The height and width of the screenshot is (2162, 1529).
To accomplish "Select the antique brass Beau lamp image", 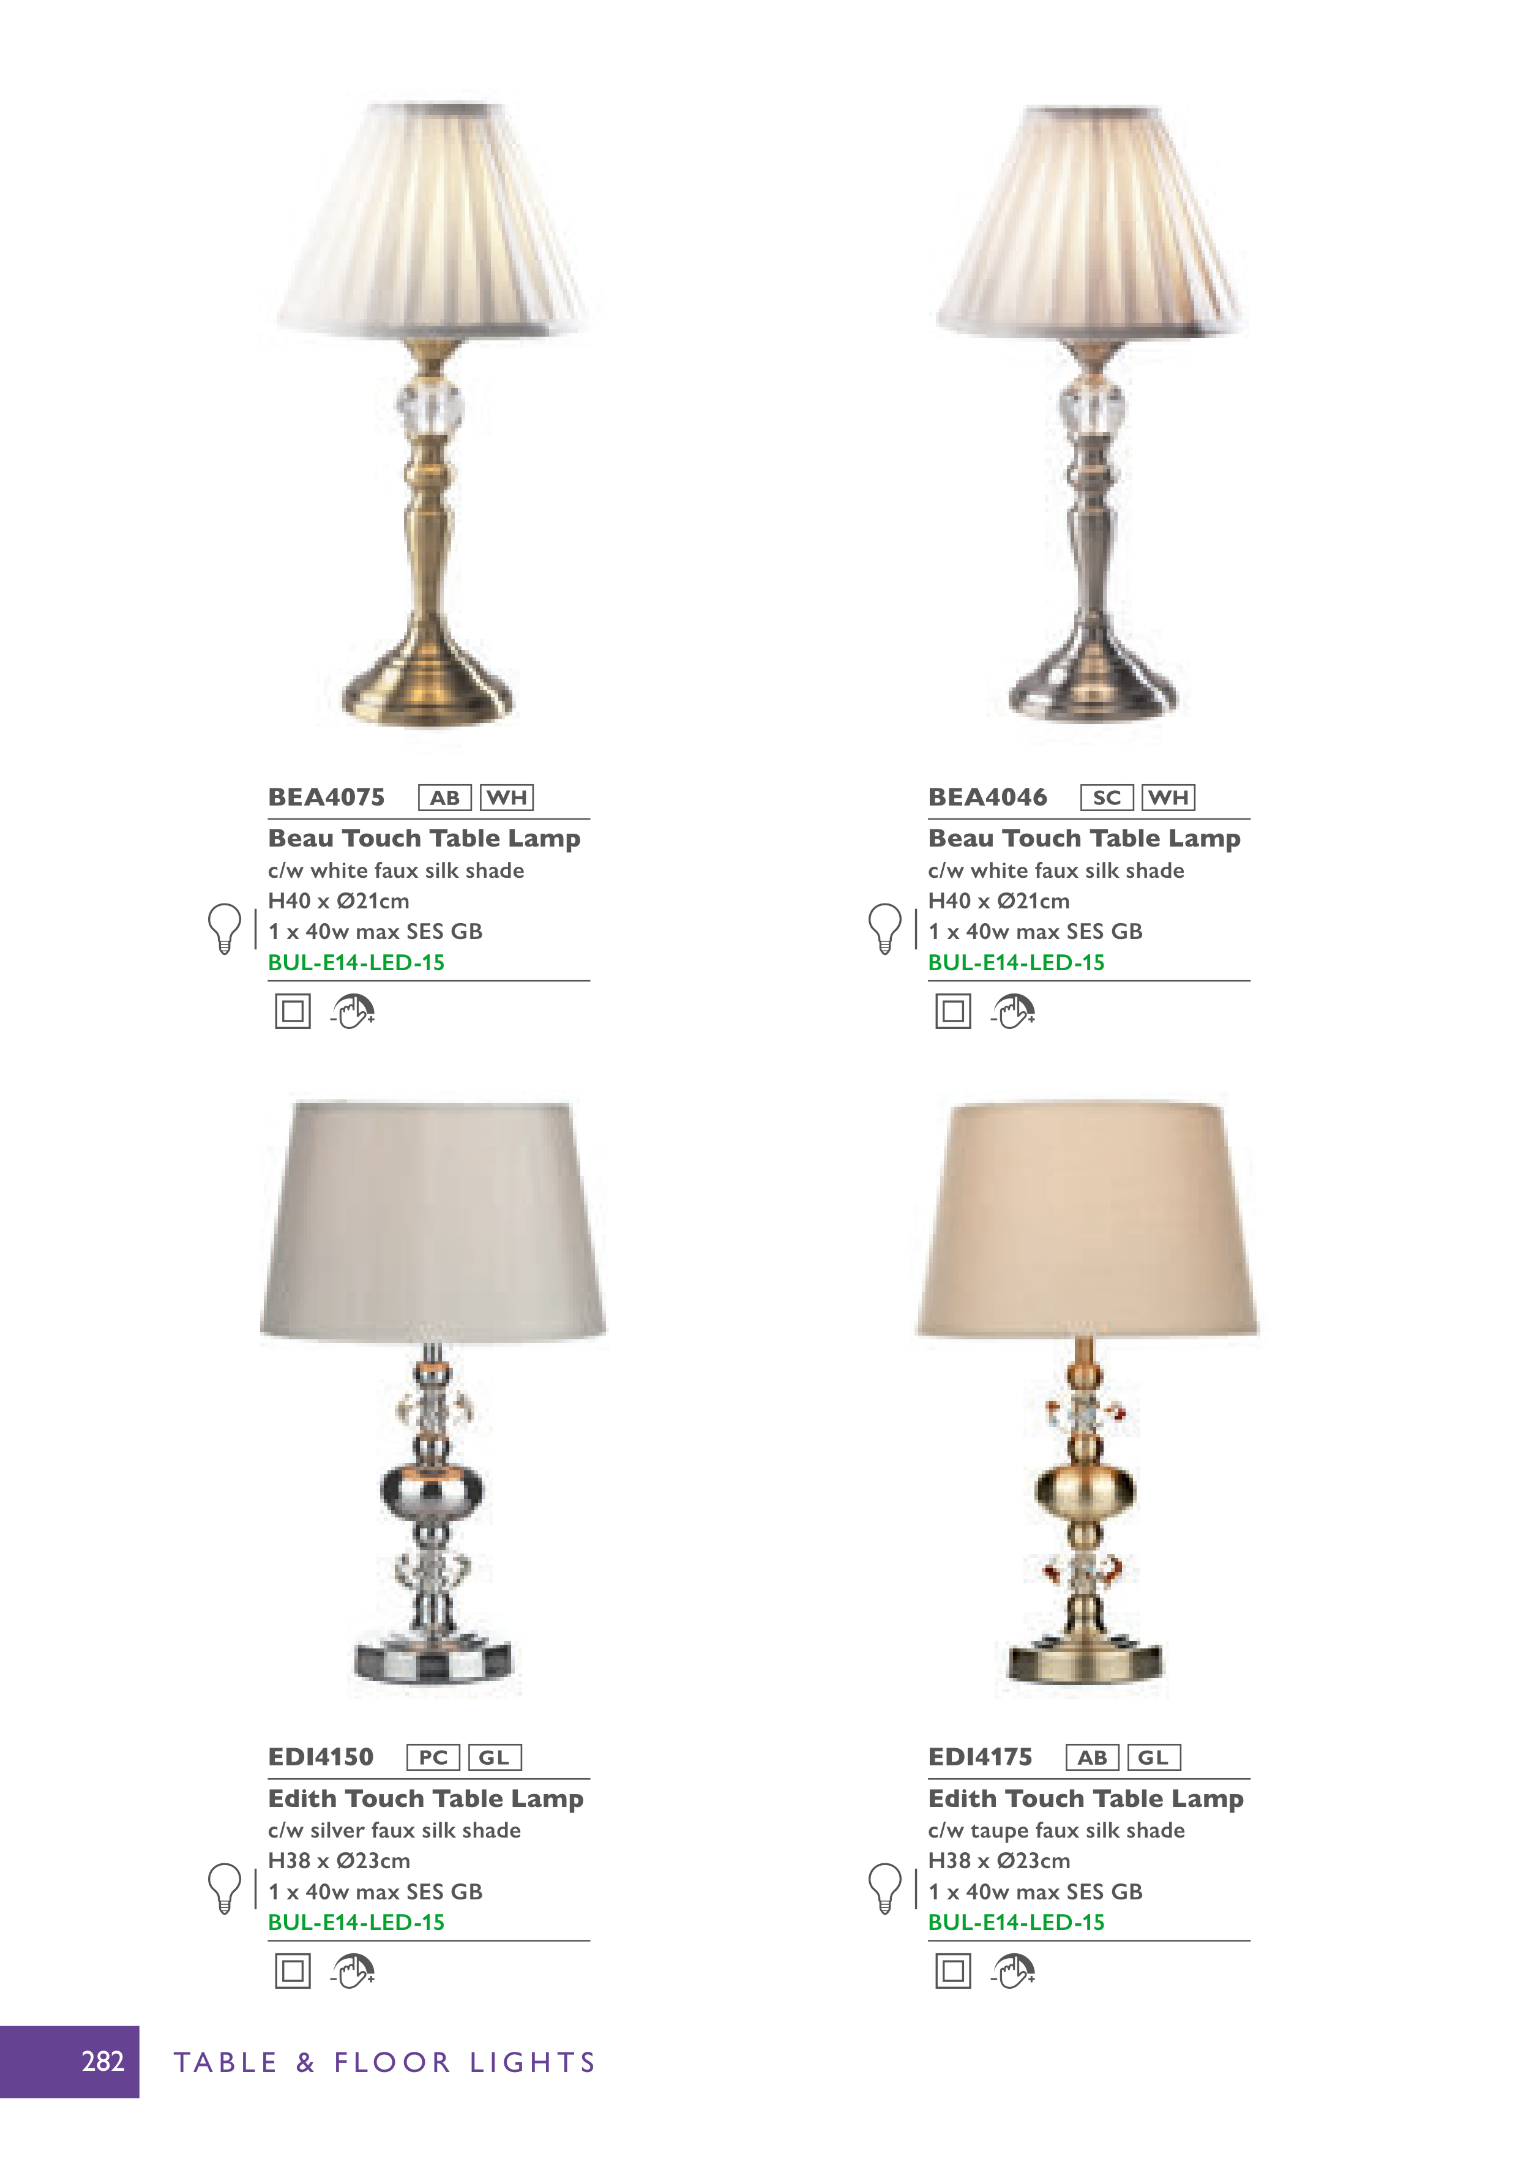I will (x=430, y=414).
